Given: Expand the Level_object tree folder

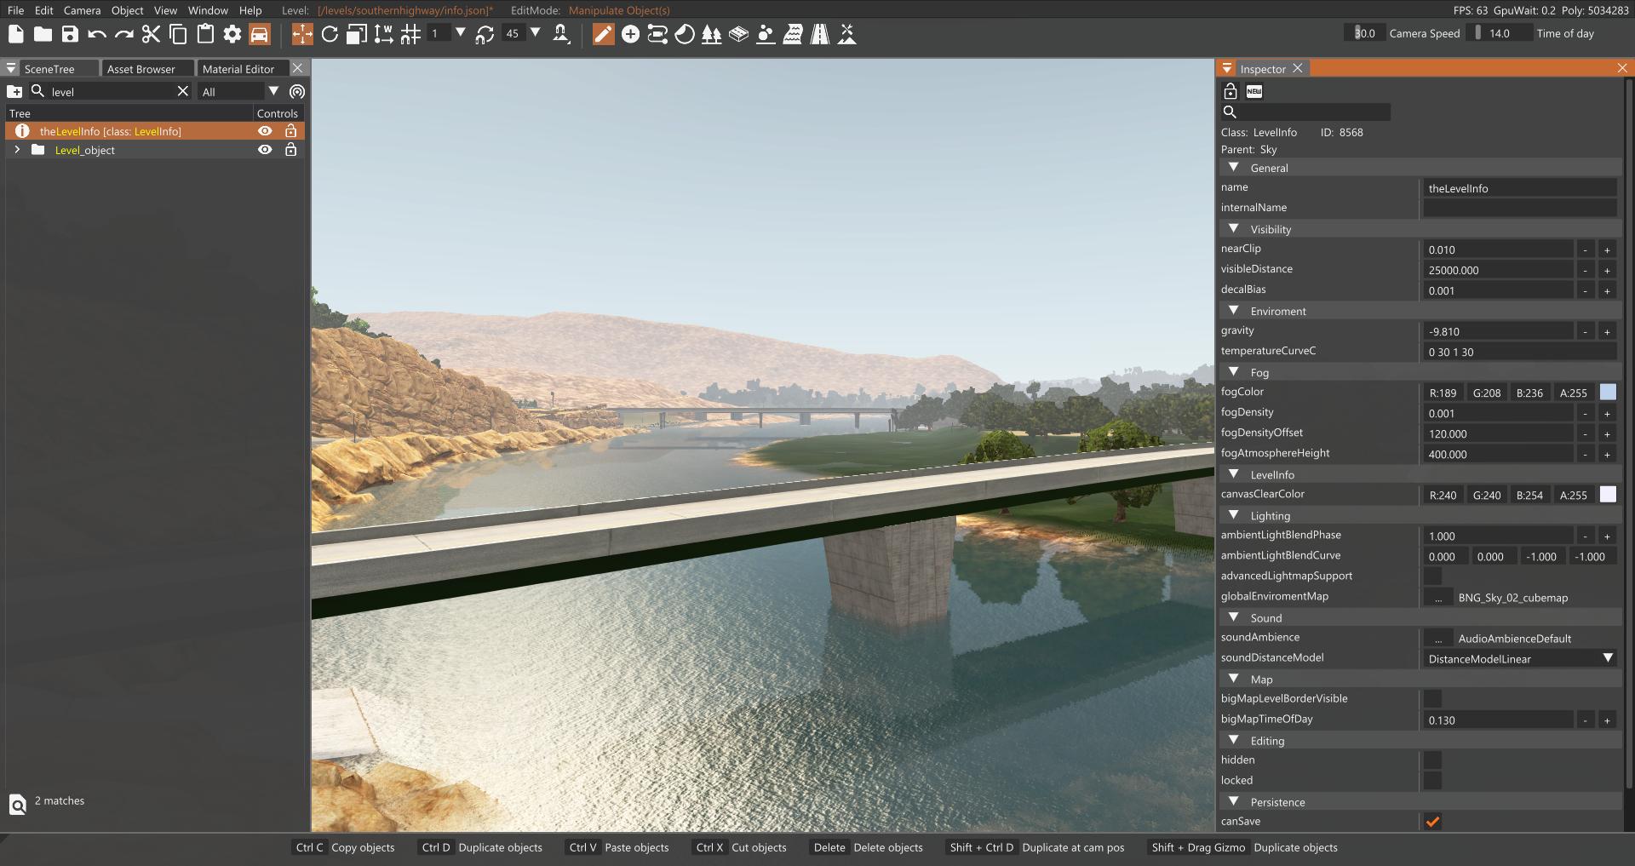Looking at the screenshot, I should 17,150.
